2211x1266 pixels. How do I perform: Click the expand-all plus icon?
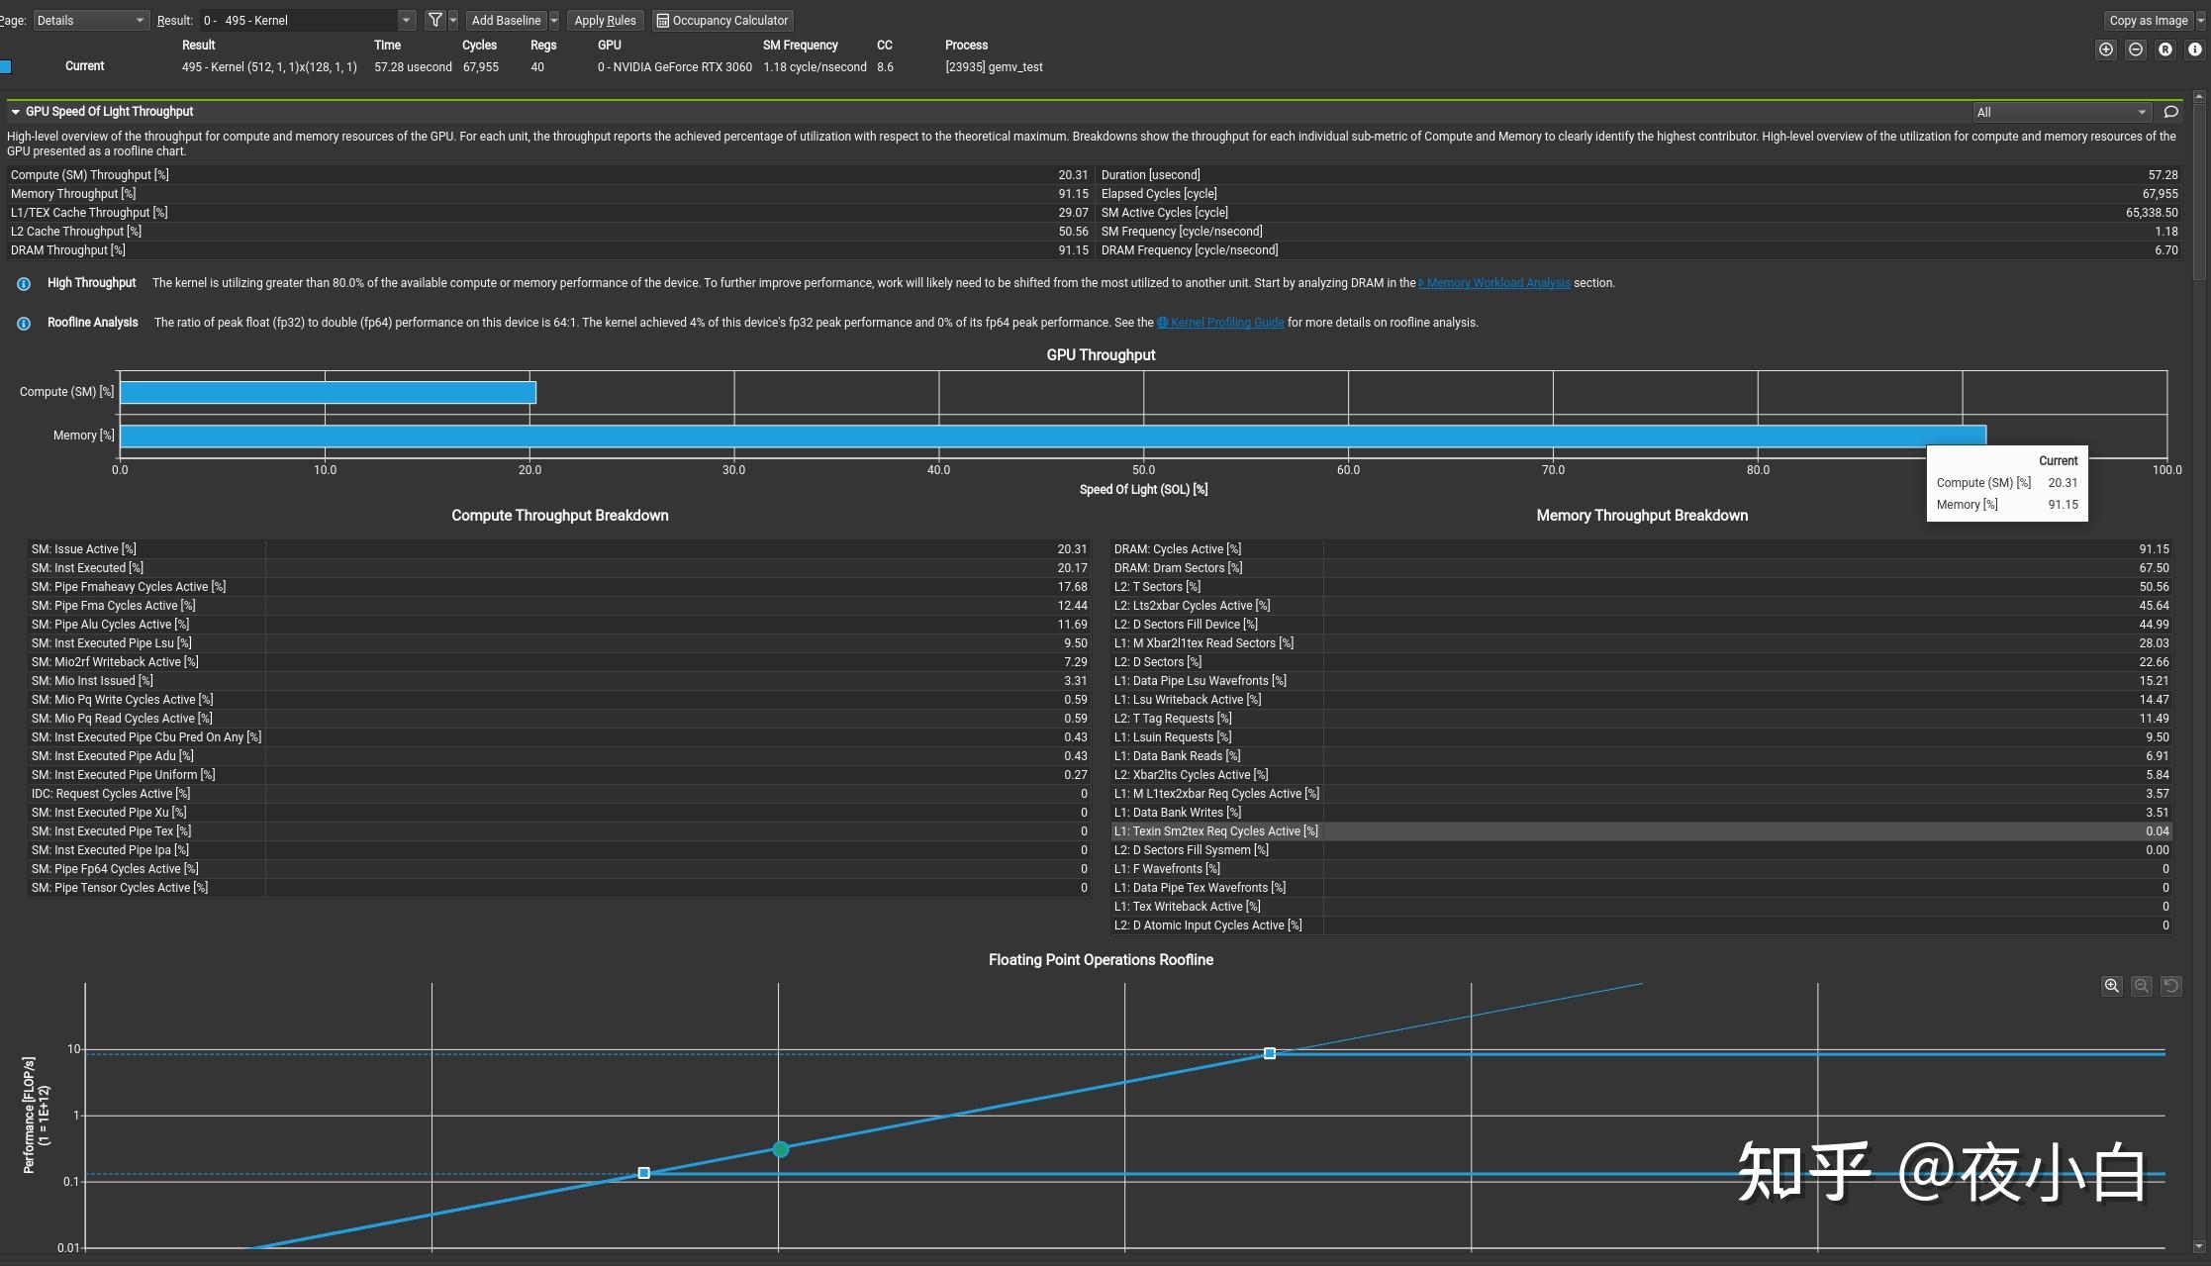click(2105, 49)
